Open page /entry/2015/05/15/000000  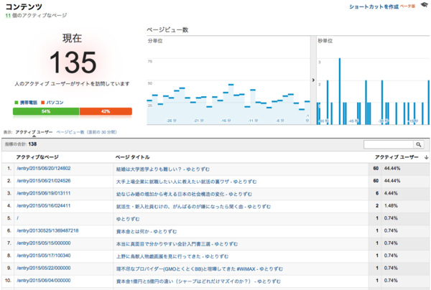(x=43, y=243)
